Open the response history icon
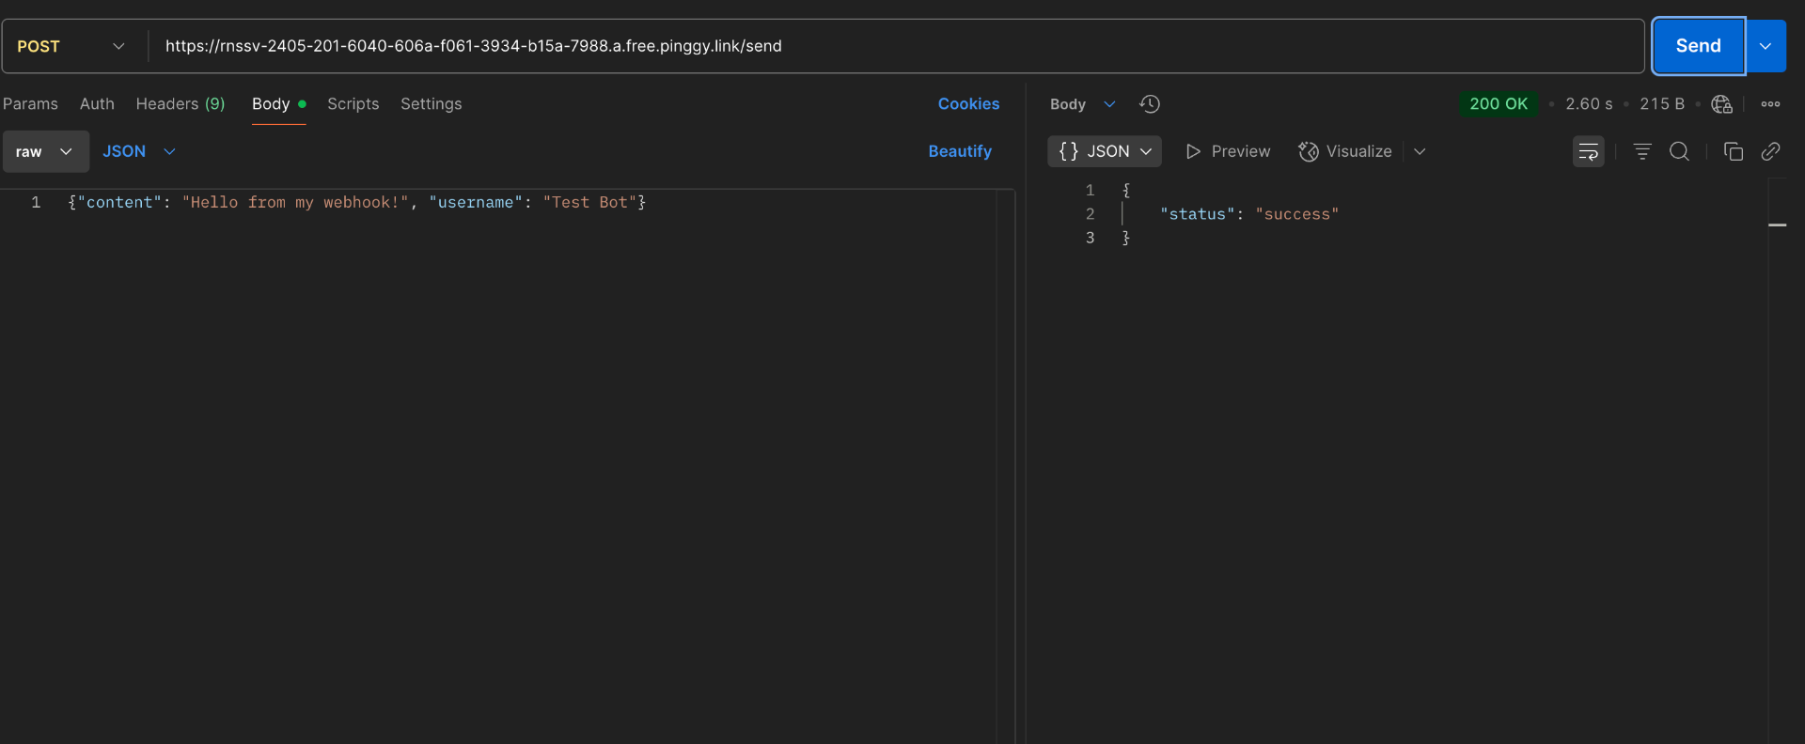This screenshot has width=1805, height=744. [x=1149, y=104]
